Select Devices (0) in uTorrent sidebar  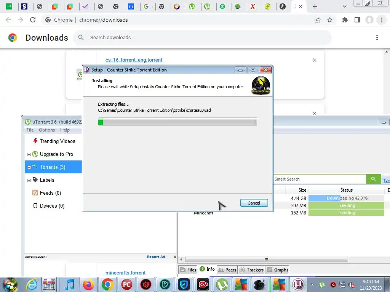(49, 206)
